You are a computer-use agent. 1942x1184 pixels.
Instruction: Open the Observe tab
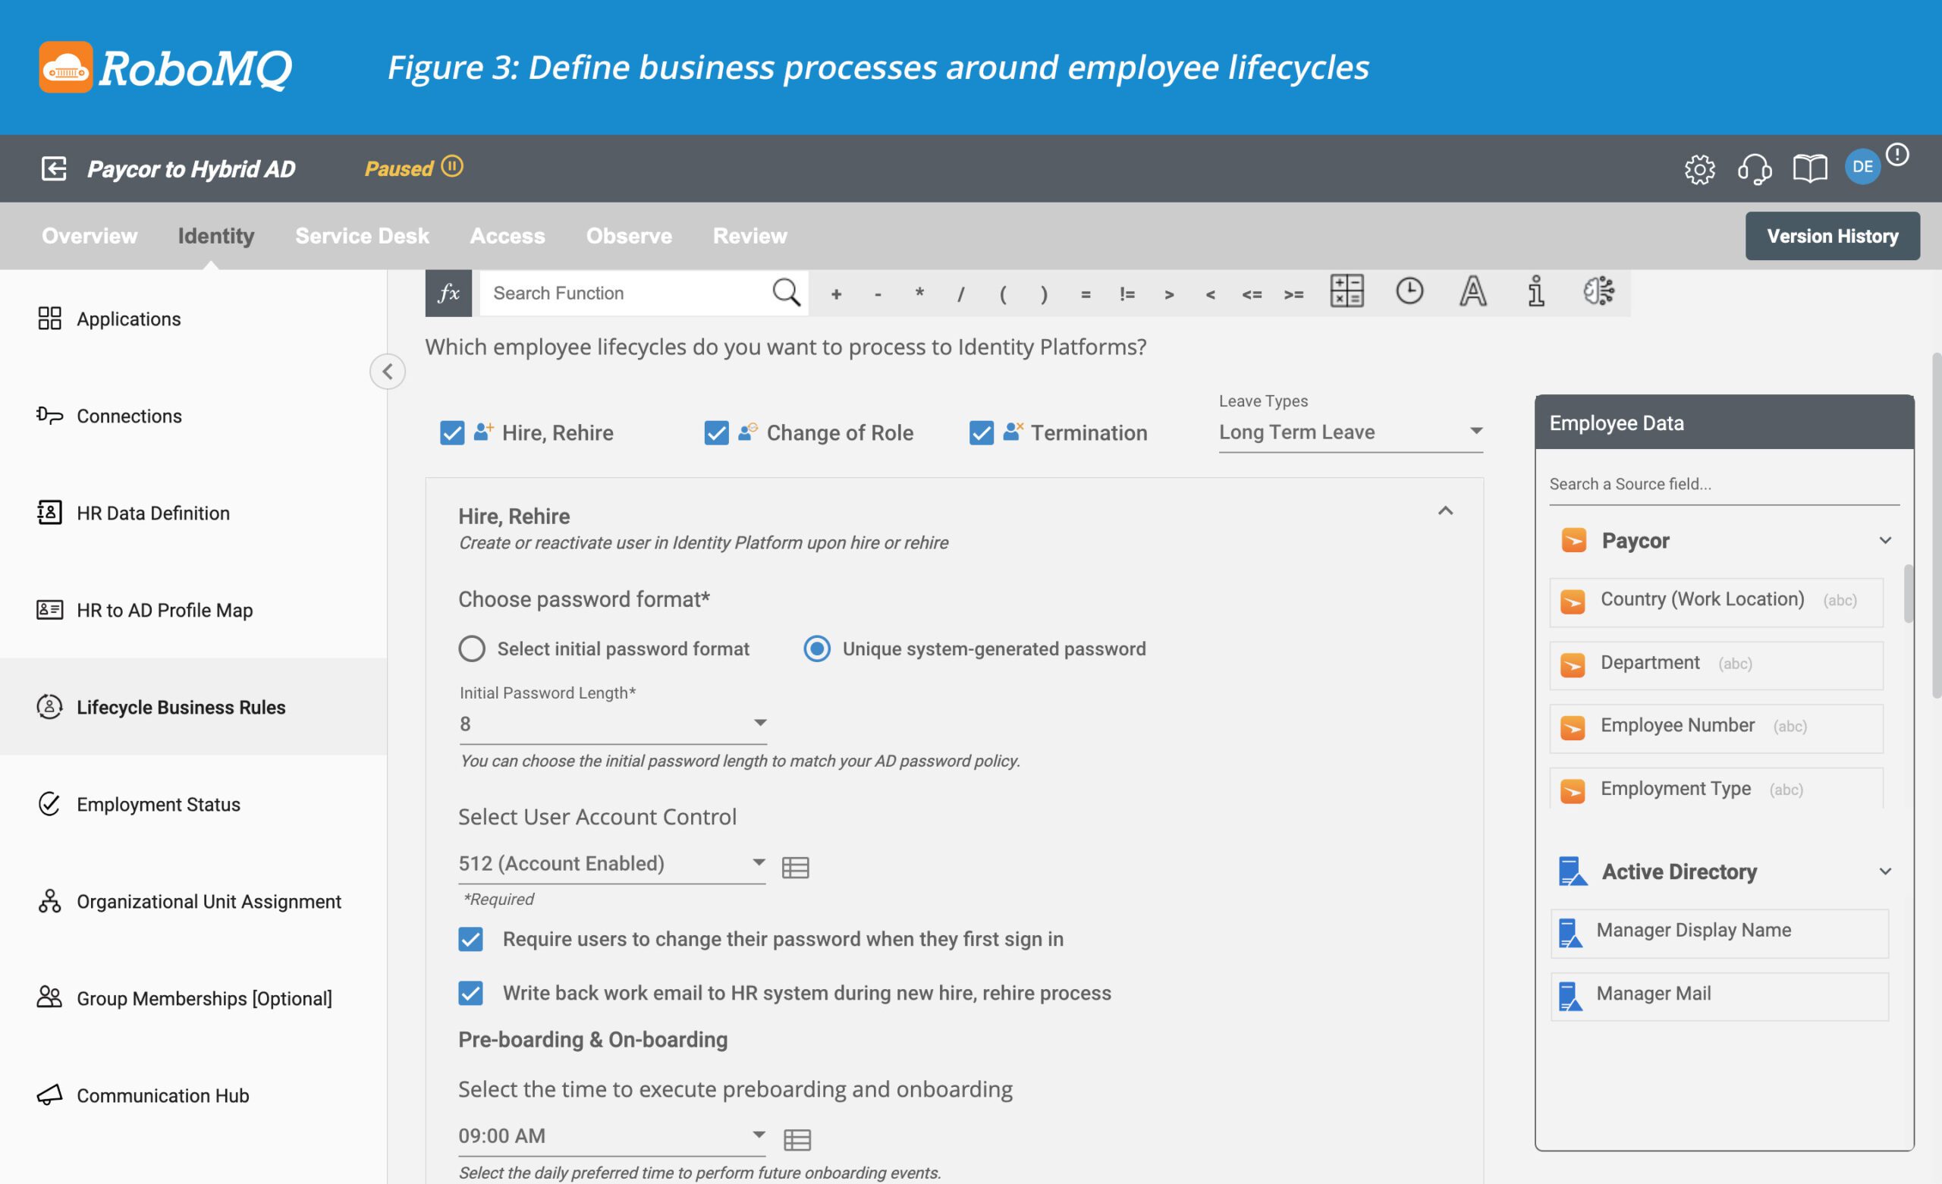tap(628, 236)
